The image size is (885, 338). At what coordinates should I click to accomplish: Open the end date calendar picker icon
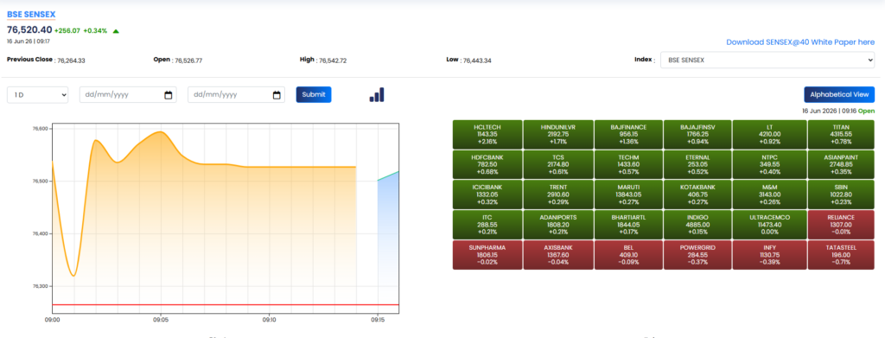(277, 95)
